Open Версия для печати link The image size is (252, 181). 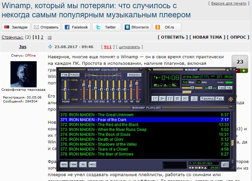(229, 3)
